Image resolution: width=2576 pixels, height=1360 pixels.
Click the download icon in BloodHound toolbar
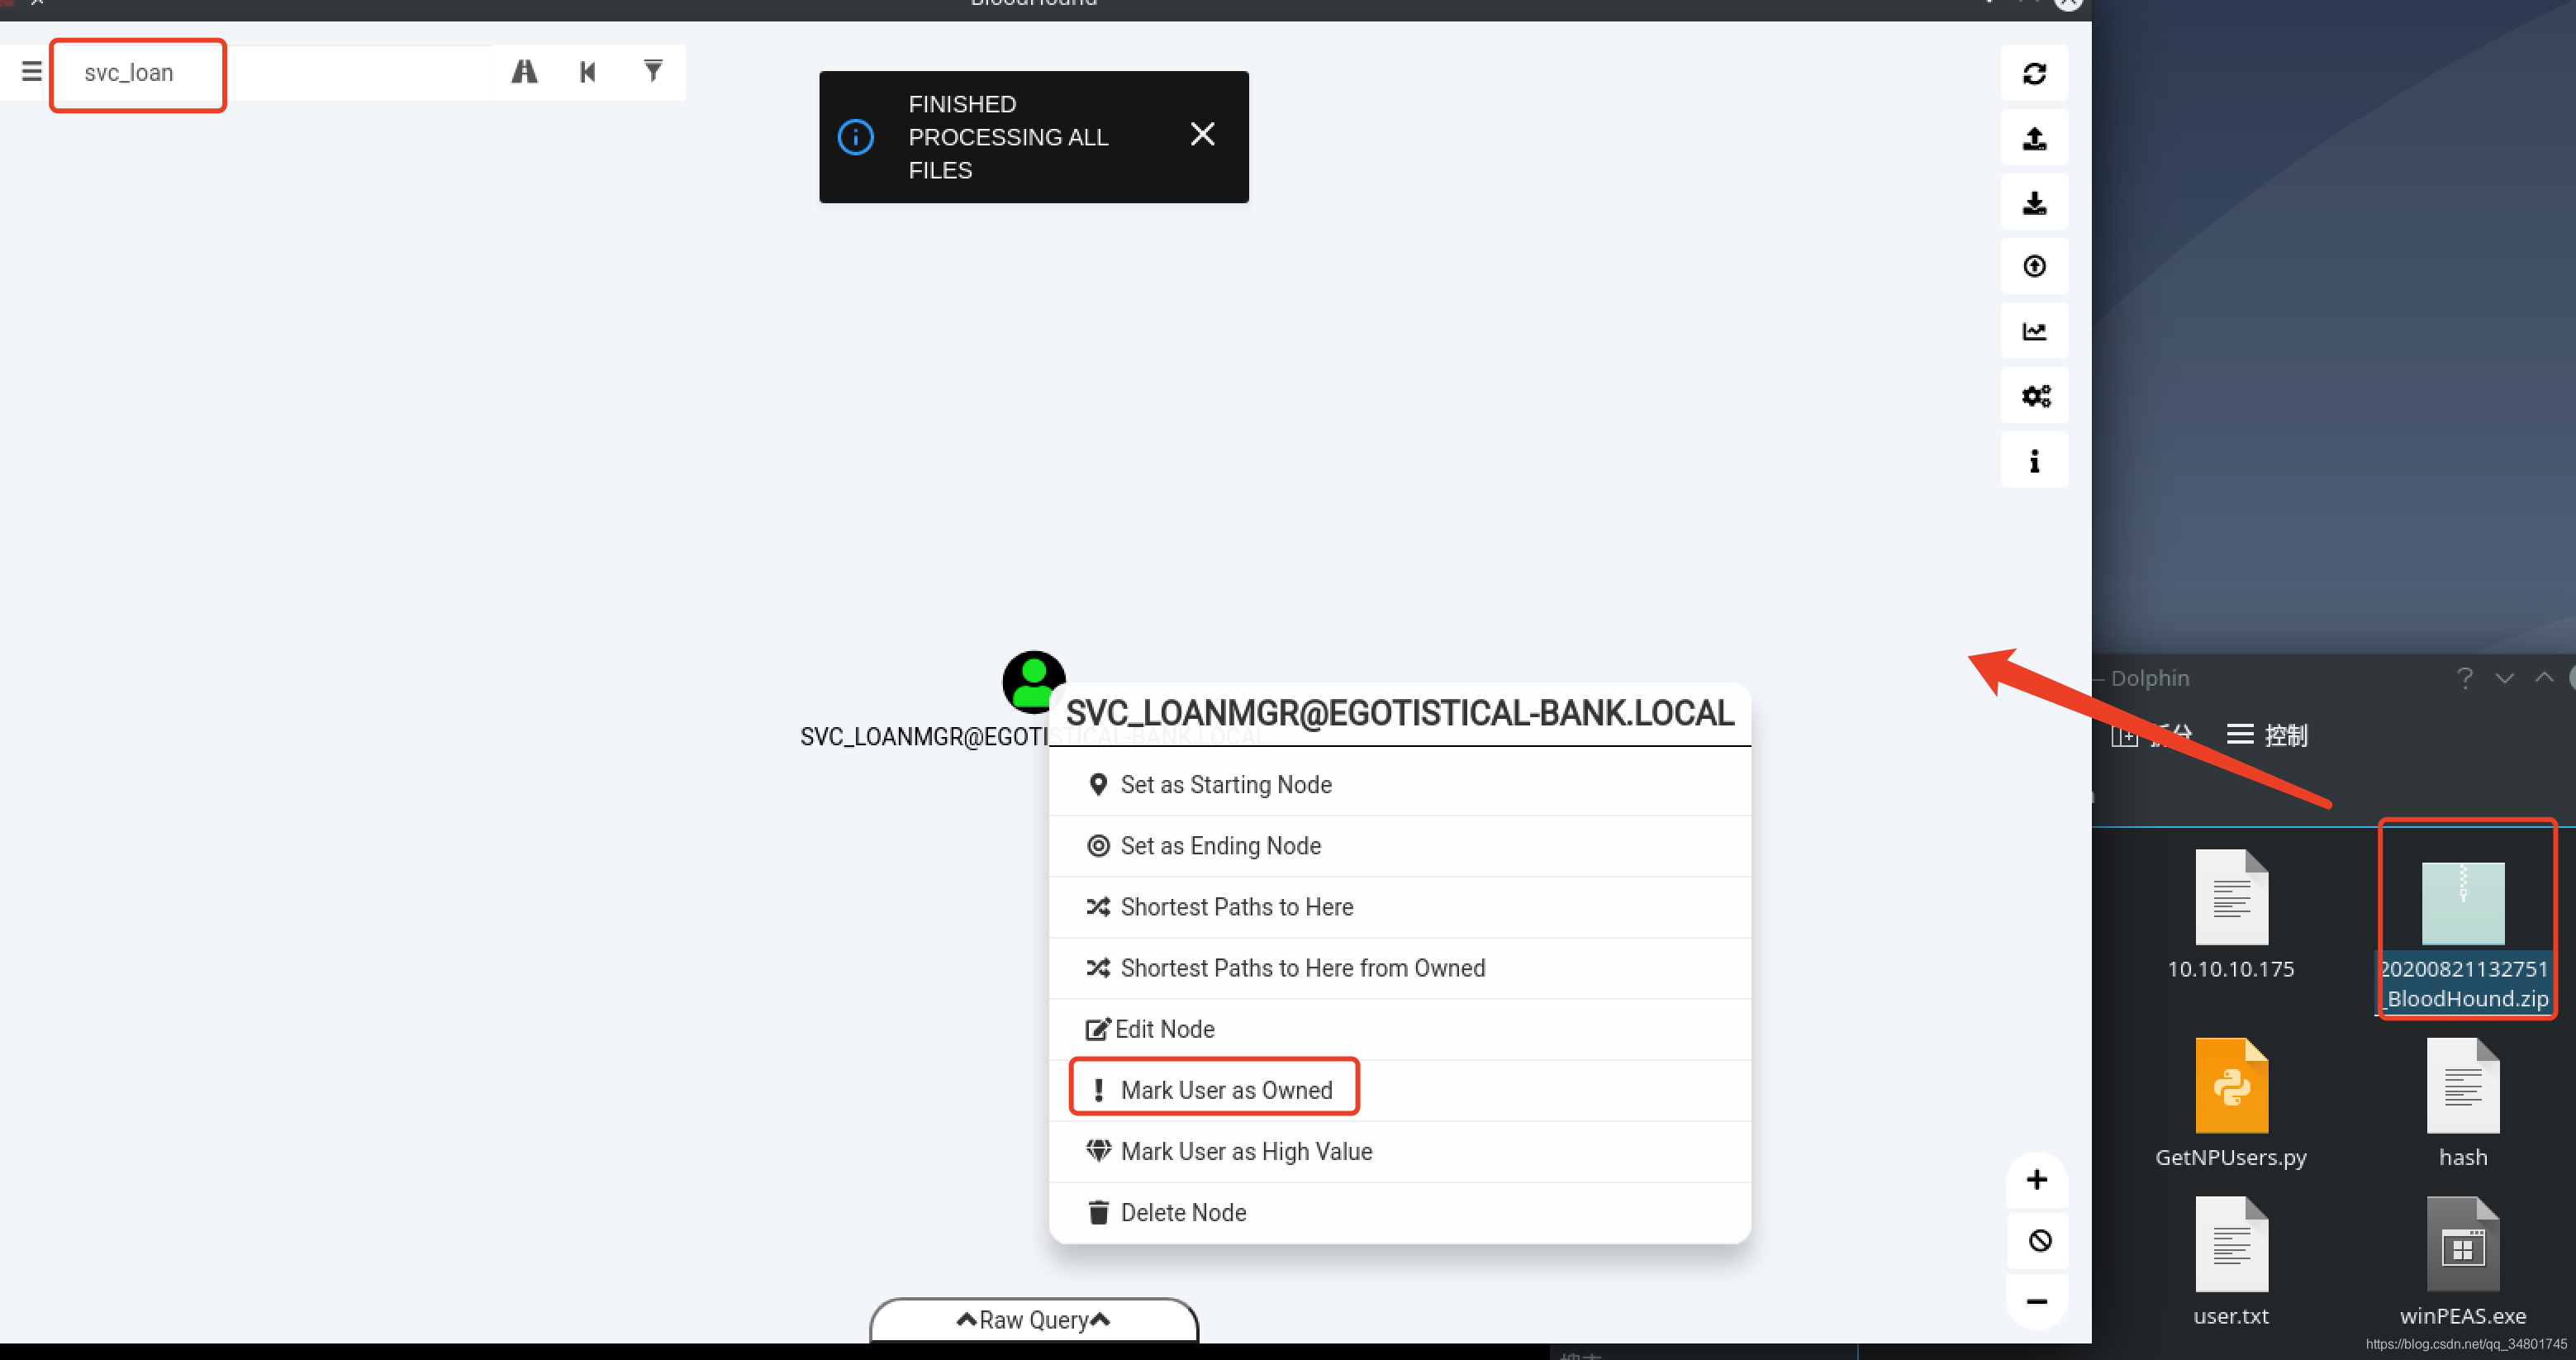2036,202
